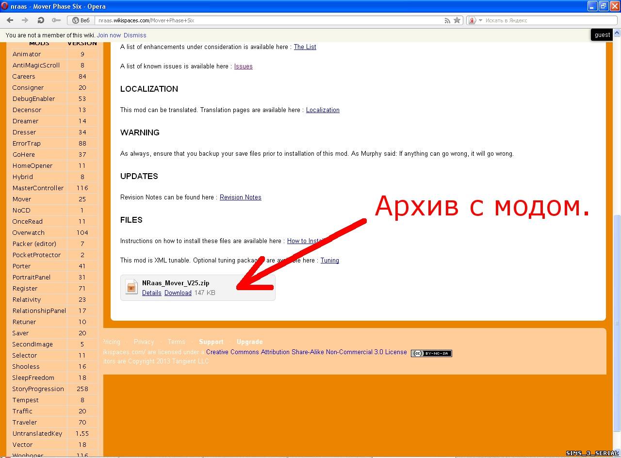Click the Privacy footer link
The image size is (621, 458).
(144, 342)
